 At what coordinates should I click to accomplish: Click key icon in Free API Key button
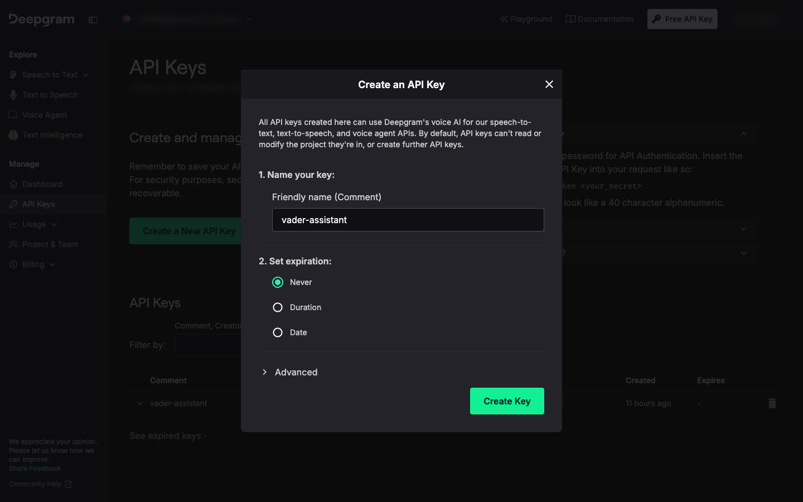pyautogui.click(x=657, y=19)
